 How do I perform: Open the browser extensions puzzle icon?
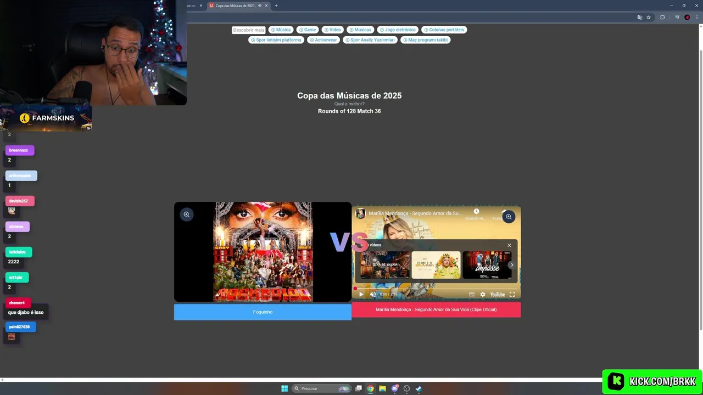(x=662, y=17)
